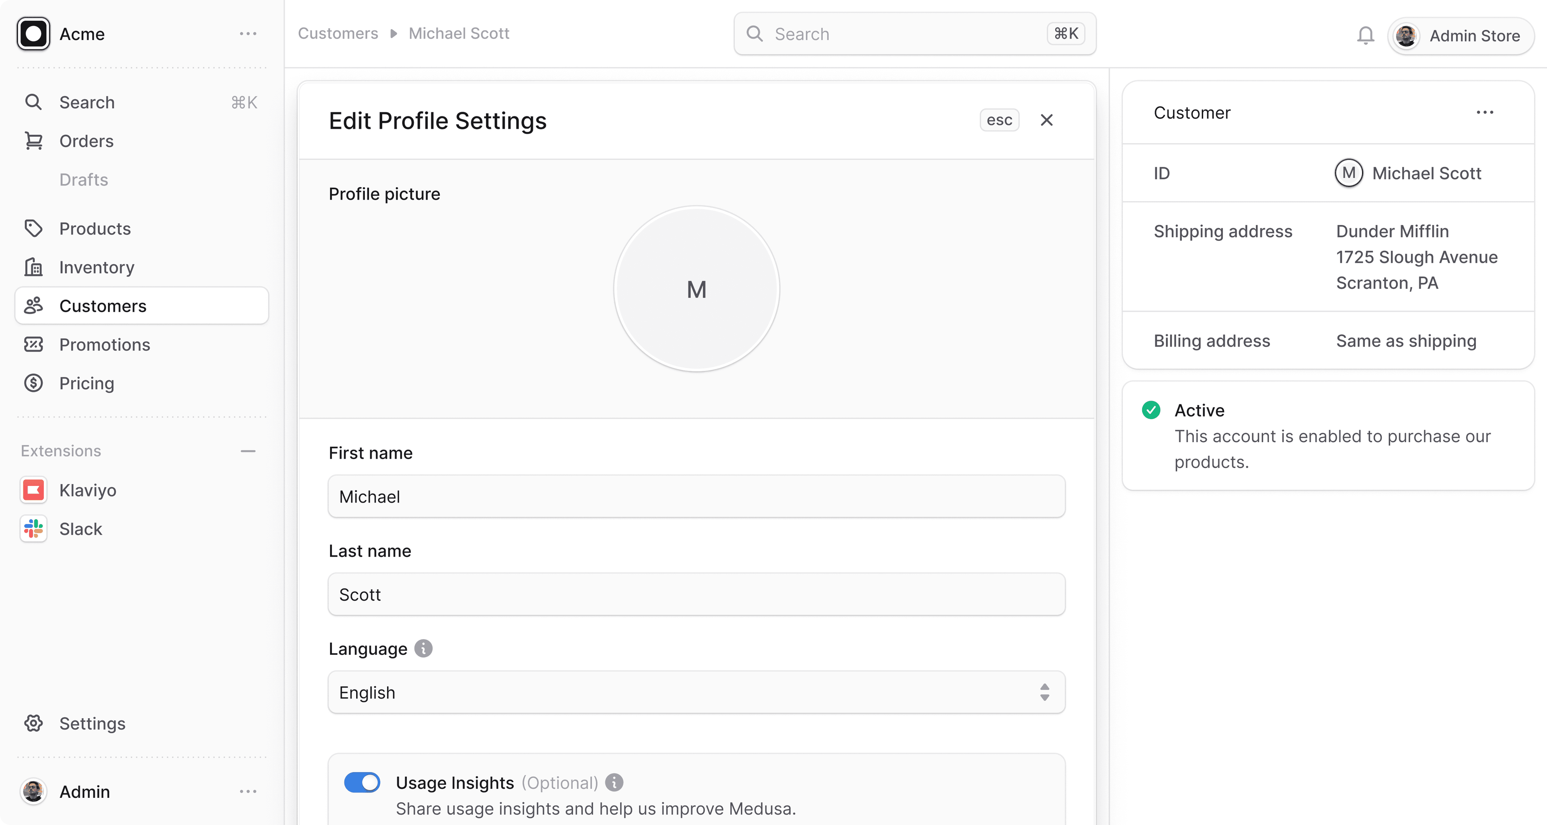The image size is (1547, 825).
Task: Click the M profile picture avatar
Action: [x=696, y=289]
